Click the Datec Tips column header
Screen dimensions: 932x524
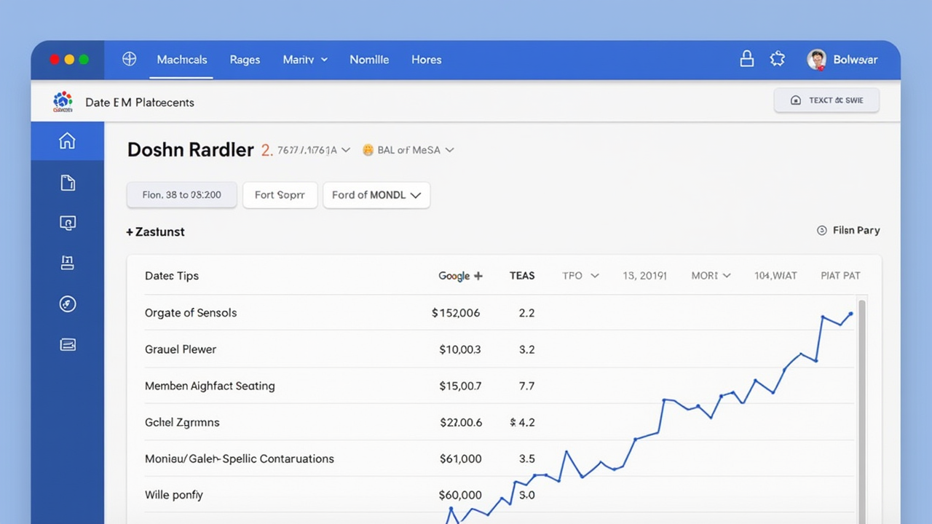[x=172, y=276]
